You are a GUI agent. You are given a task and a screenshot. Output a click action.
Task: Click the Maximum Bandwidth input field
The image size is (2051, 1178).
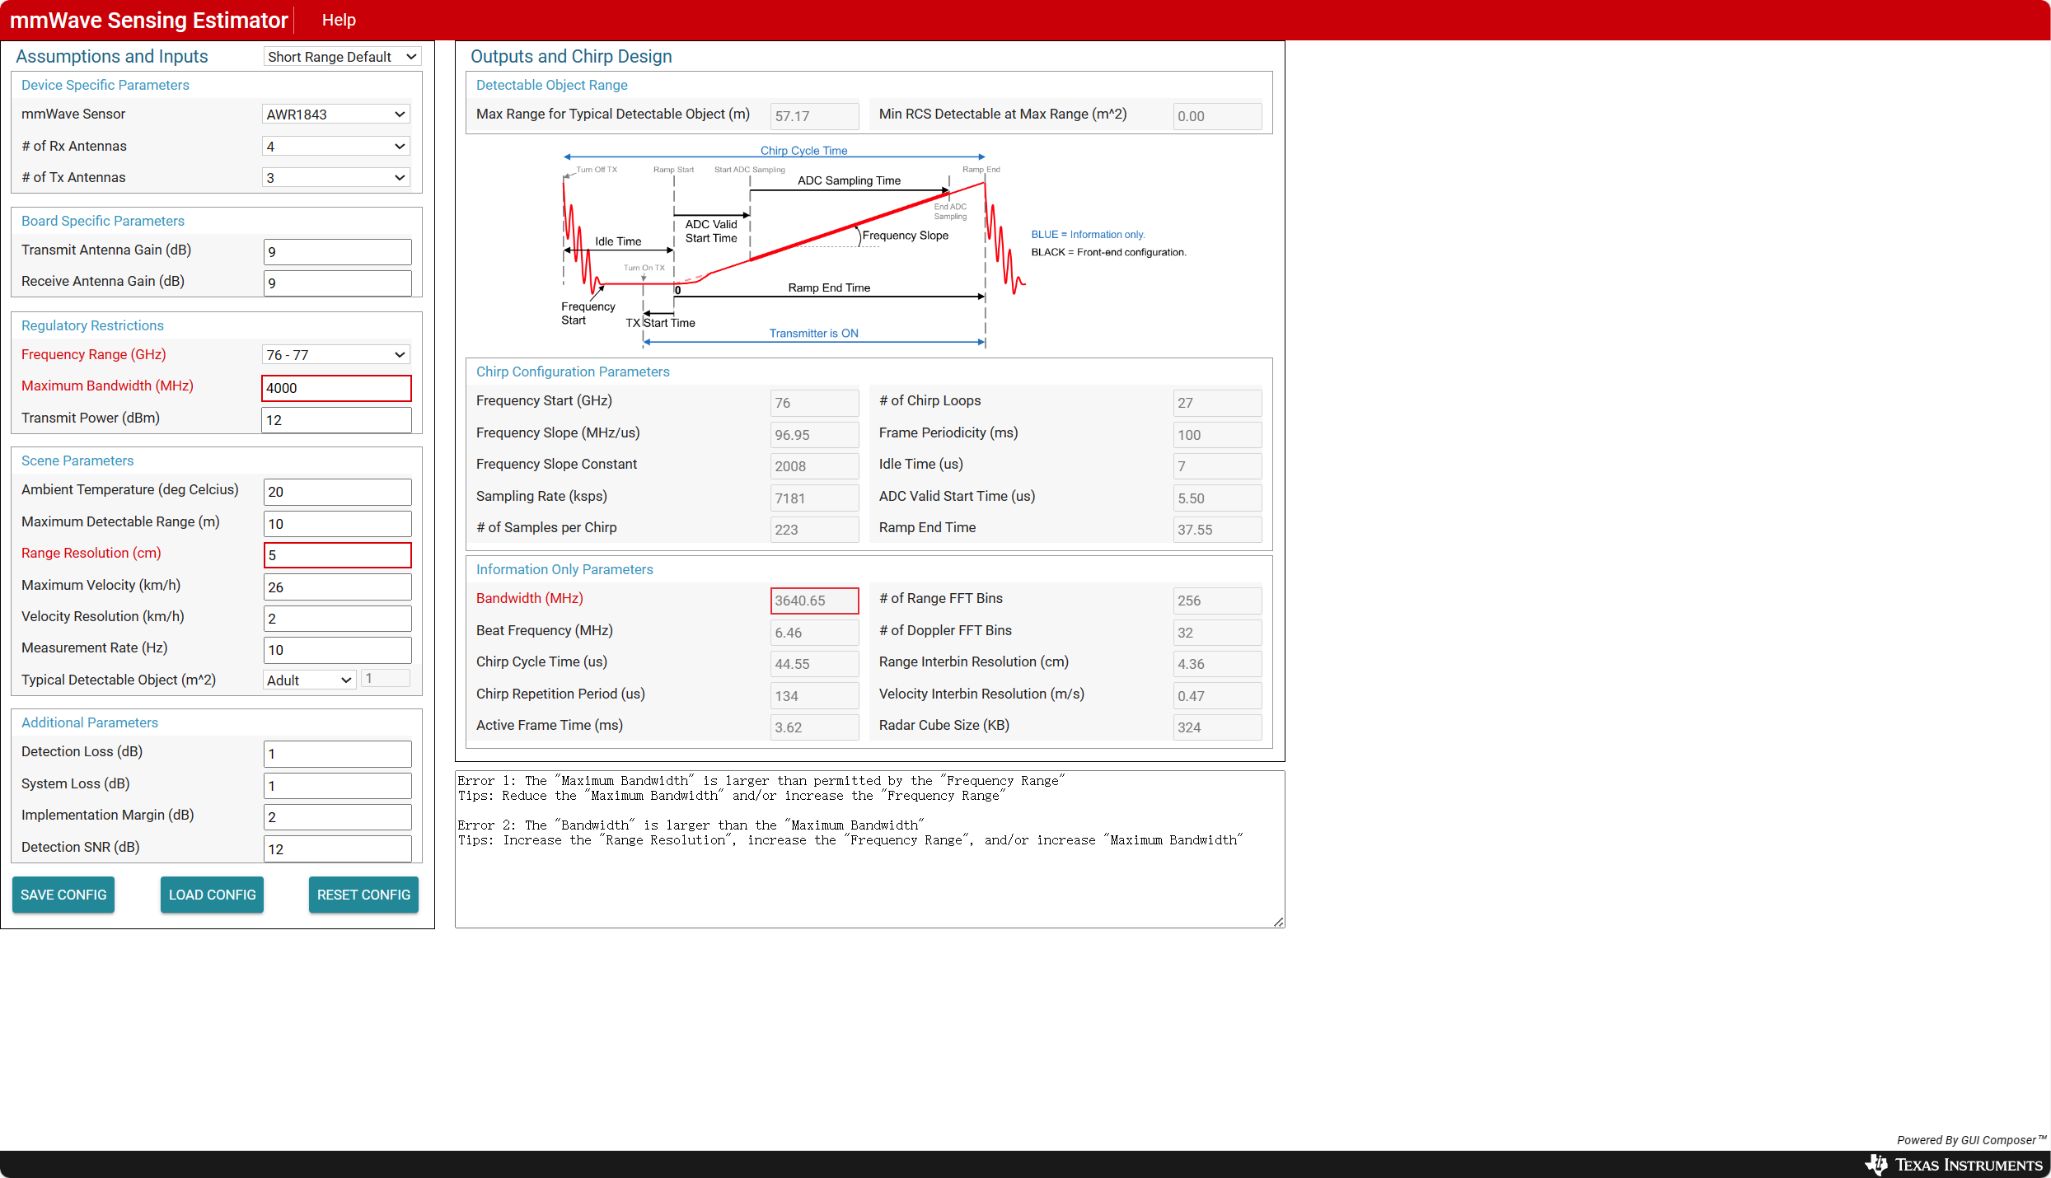(x=336, y=388)
